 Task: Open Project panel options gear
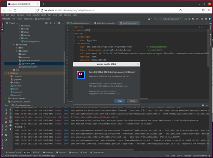[59, 23]
